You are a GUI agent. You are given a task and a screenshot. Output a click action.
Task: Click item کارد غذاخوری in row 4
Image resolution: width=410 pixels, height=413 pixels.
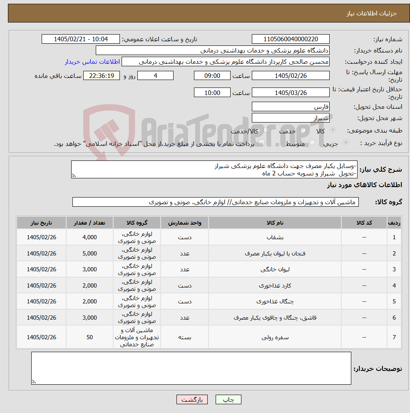(x=275, y=285)
